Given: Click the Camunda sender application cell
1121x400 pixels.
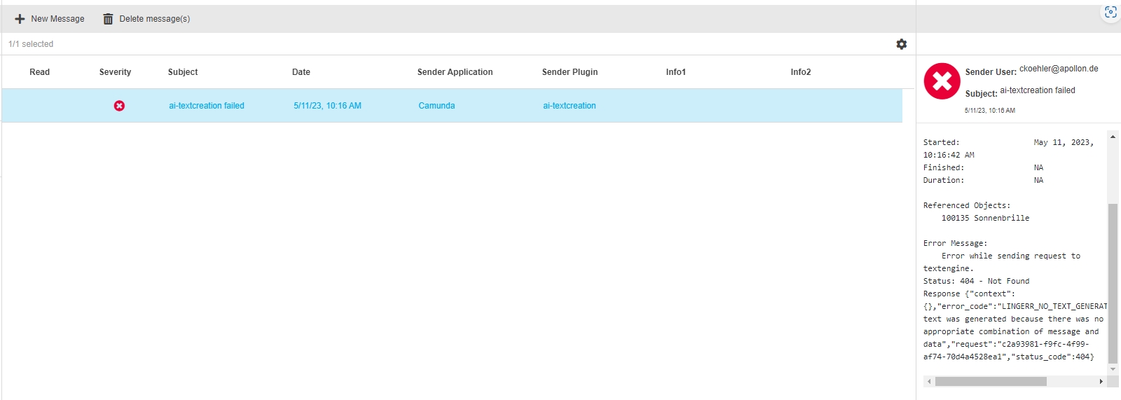Looking at the screenshot, I should click(436, 106).
